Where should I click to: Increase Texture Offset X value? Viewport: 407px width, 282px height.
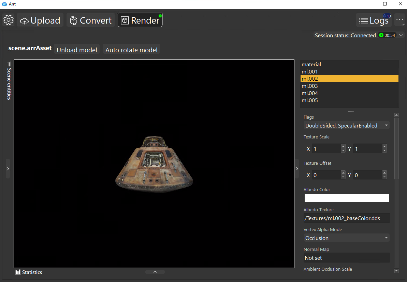point(343,173)
